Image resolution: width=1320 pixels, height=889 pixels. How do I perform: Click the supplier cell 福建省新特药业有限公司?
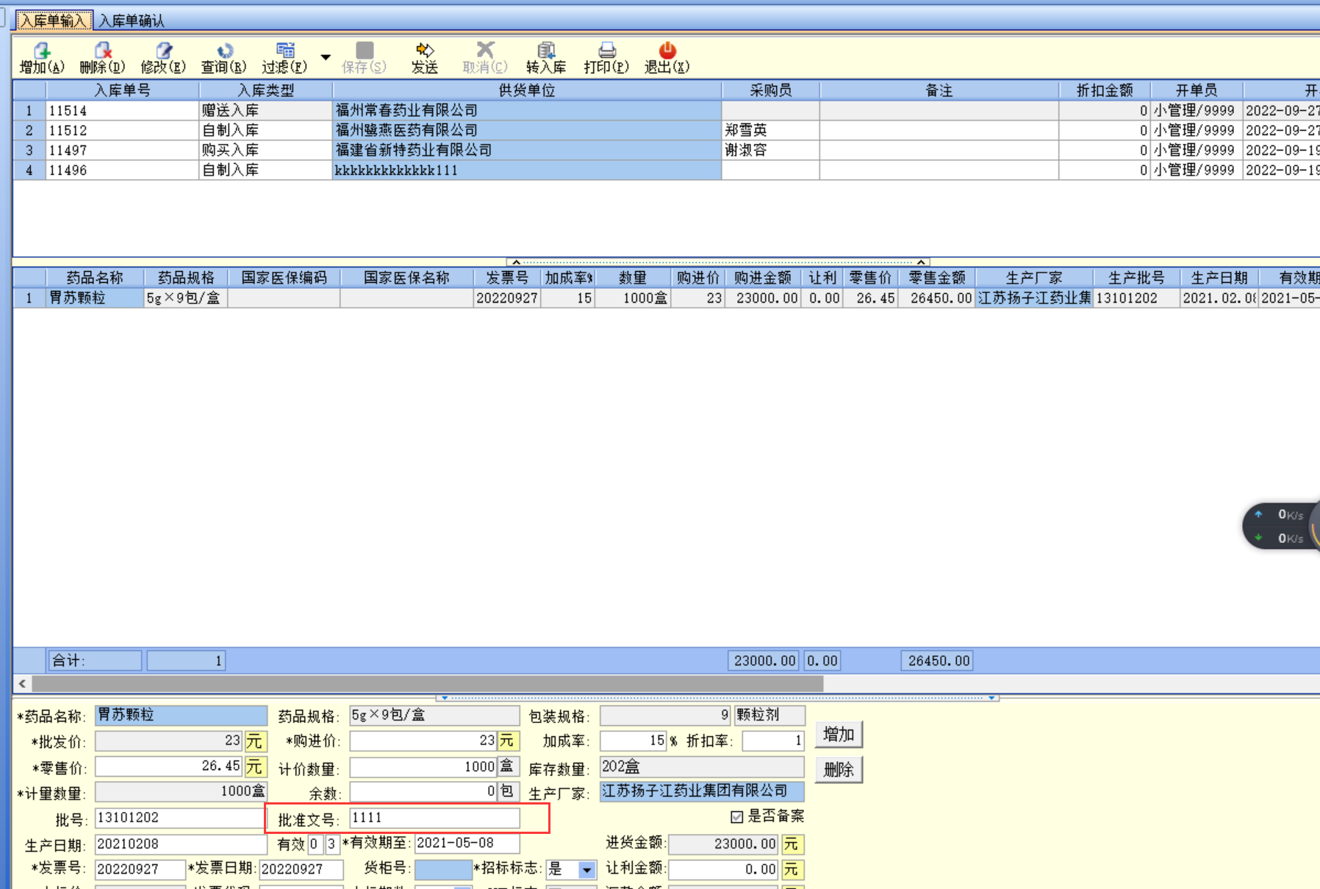tap(527, 150)
